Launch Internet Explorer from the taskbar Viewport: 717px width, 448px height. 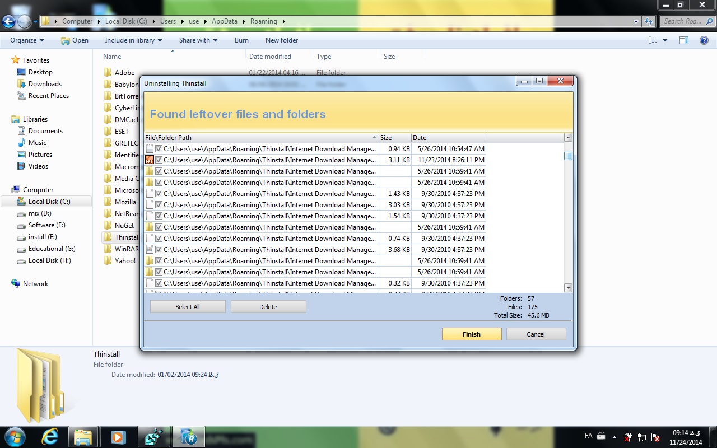click(x=50, y=436)
